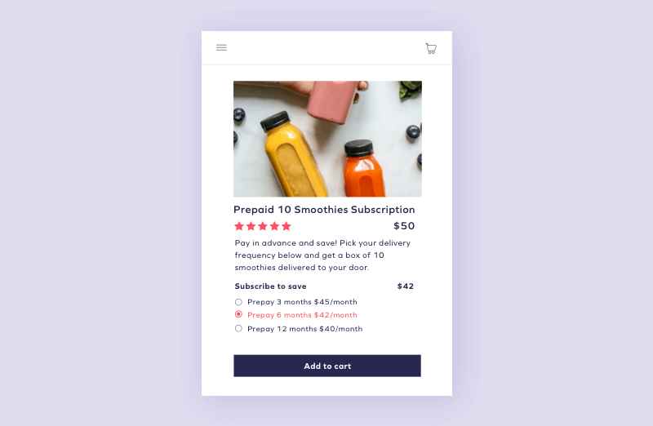Click the first rating star

point(239,226)
